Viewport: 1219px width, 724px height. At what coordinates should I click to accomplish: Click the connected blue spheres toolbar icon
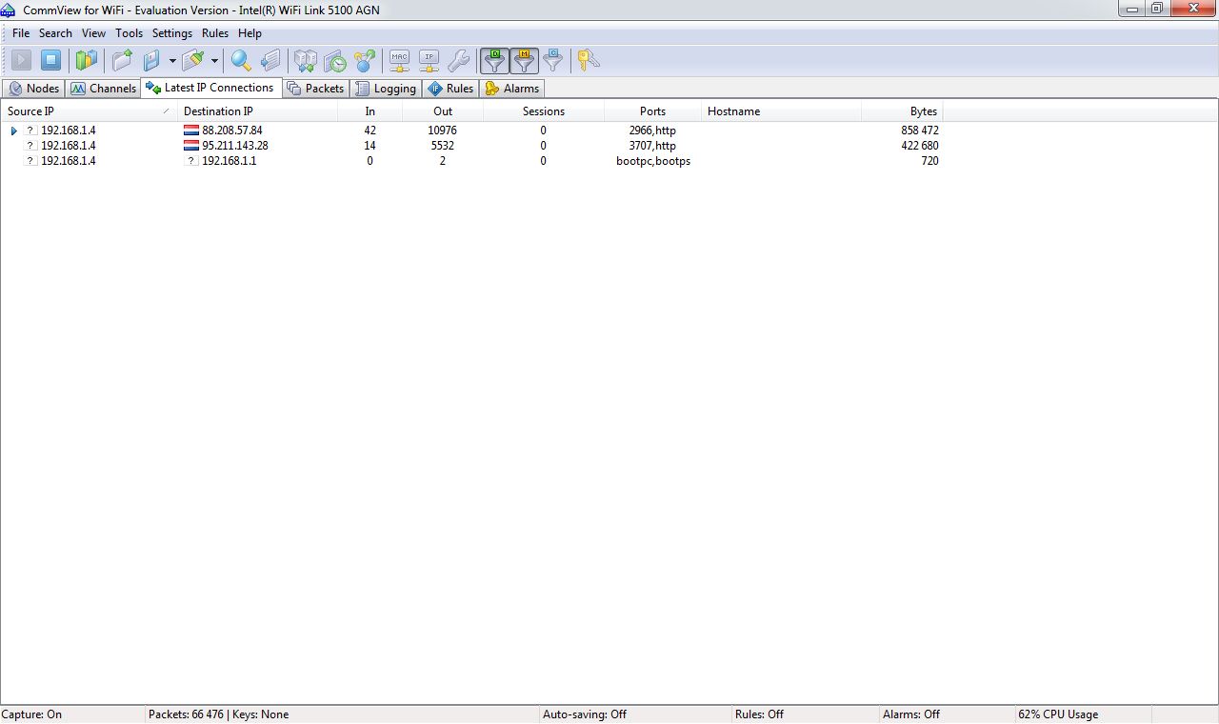(x=365, y=61)
